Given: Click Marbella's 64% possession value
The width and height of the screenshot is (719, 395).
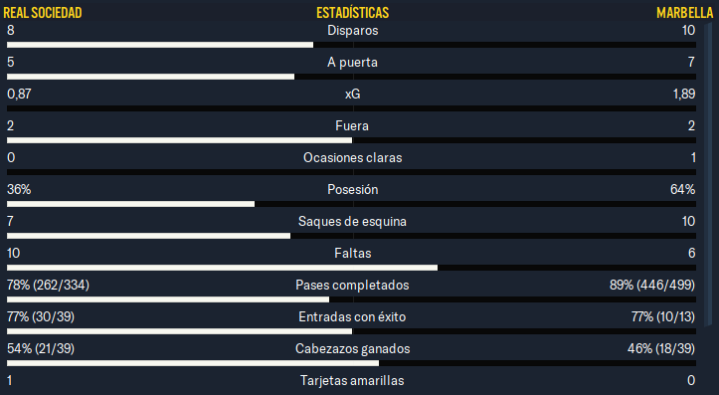Looking at the screenshot, I should [x=682, y=189].
